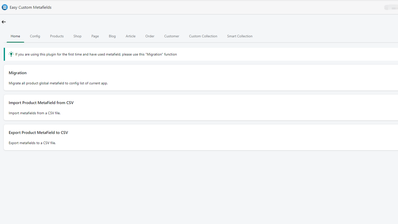Open the Custom Collection tab

tap(203, 36)
